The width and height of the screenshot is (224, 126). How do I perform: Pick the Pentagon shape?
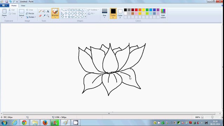69,13
